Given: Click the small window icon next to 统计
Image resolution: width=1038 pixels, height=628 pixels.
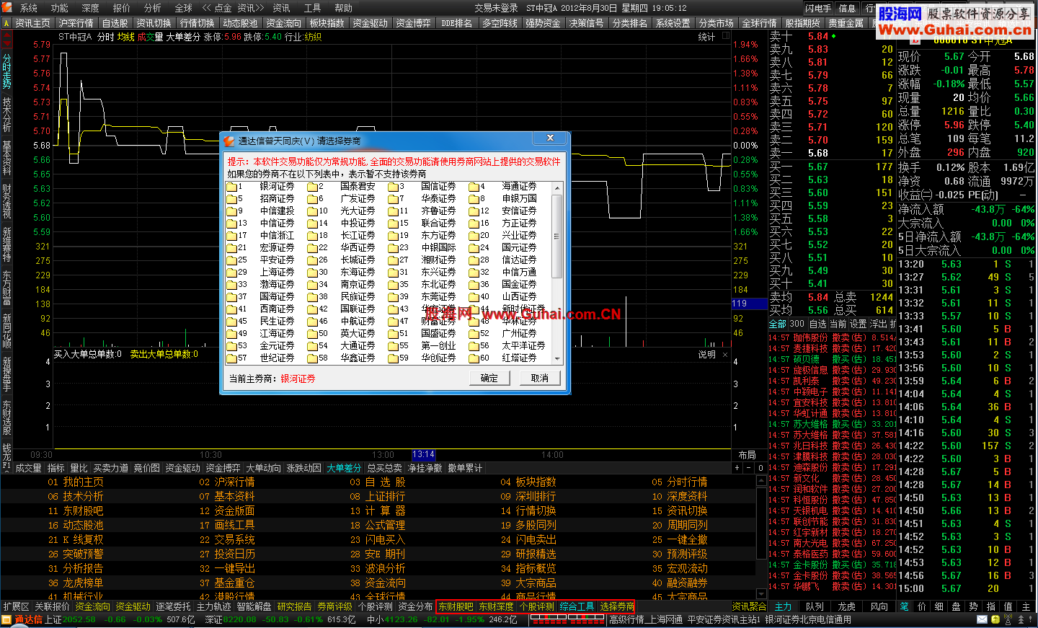Looking at the screenshot, I should (725, 35).
